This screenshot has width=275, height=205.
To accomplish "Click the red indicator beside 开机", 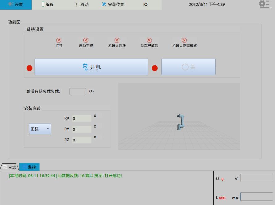I will tap(29, 68).
